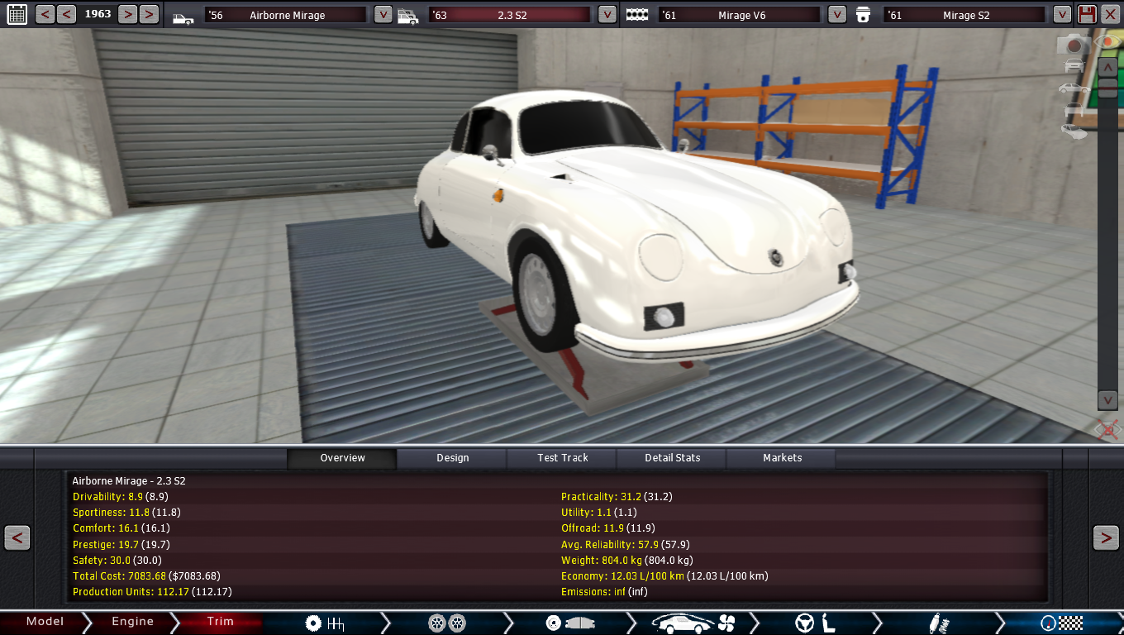
Task: Toggle the eye visibility icon
Action: [1106, 41]
